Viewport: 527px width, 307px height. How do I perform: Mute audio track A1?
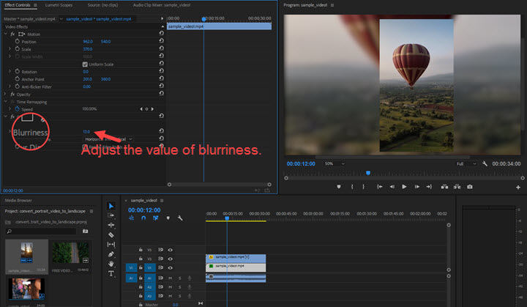click(x=170, y=278)
